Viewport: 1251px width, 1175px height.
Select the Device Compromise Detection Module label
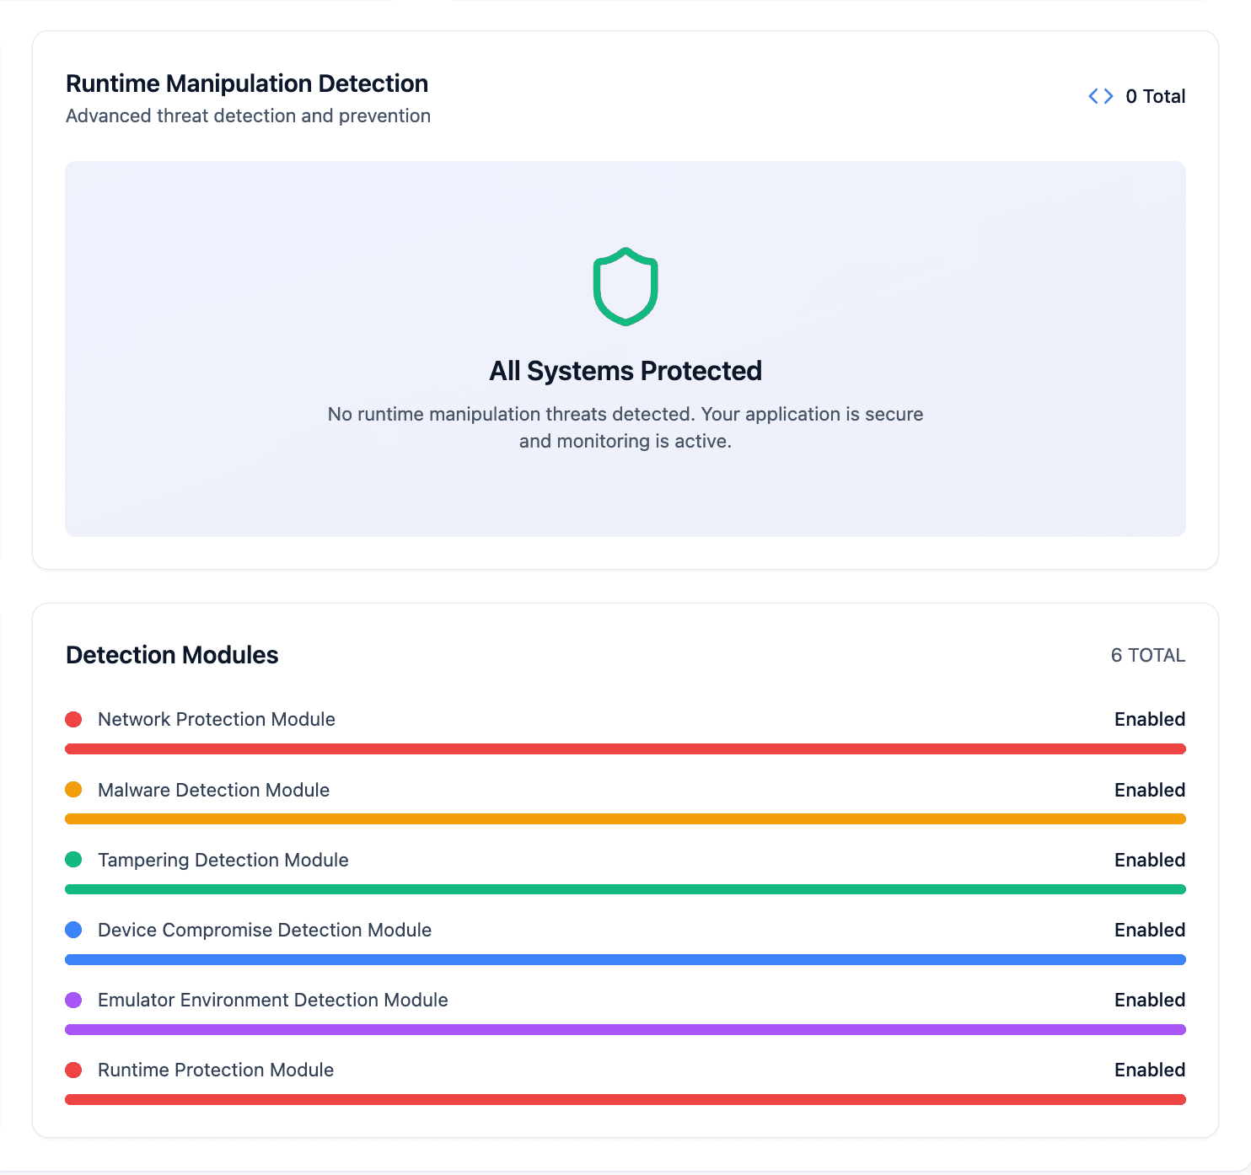(x=264, y=930)
